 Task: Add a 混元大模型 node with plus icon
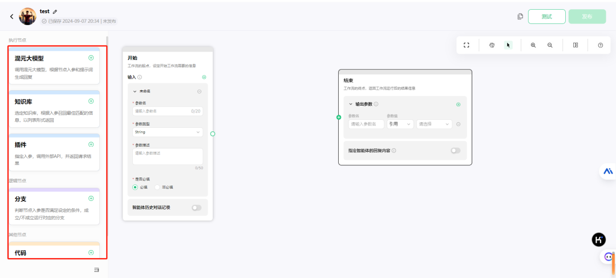[91, 58]
